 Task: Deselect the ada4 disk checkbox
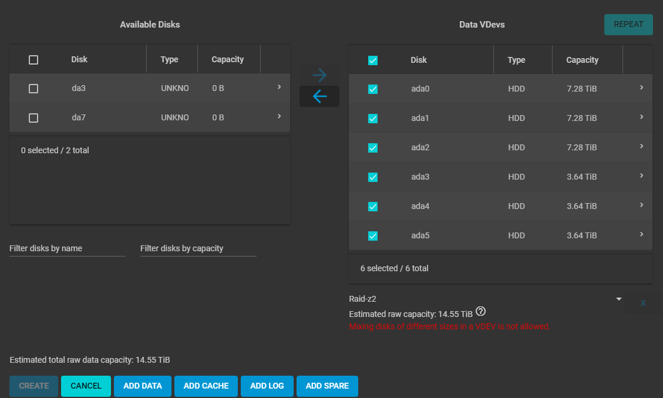(x=372, y=207)
